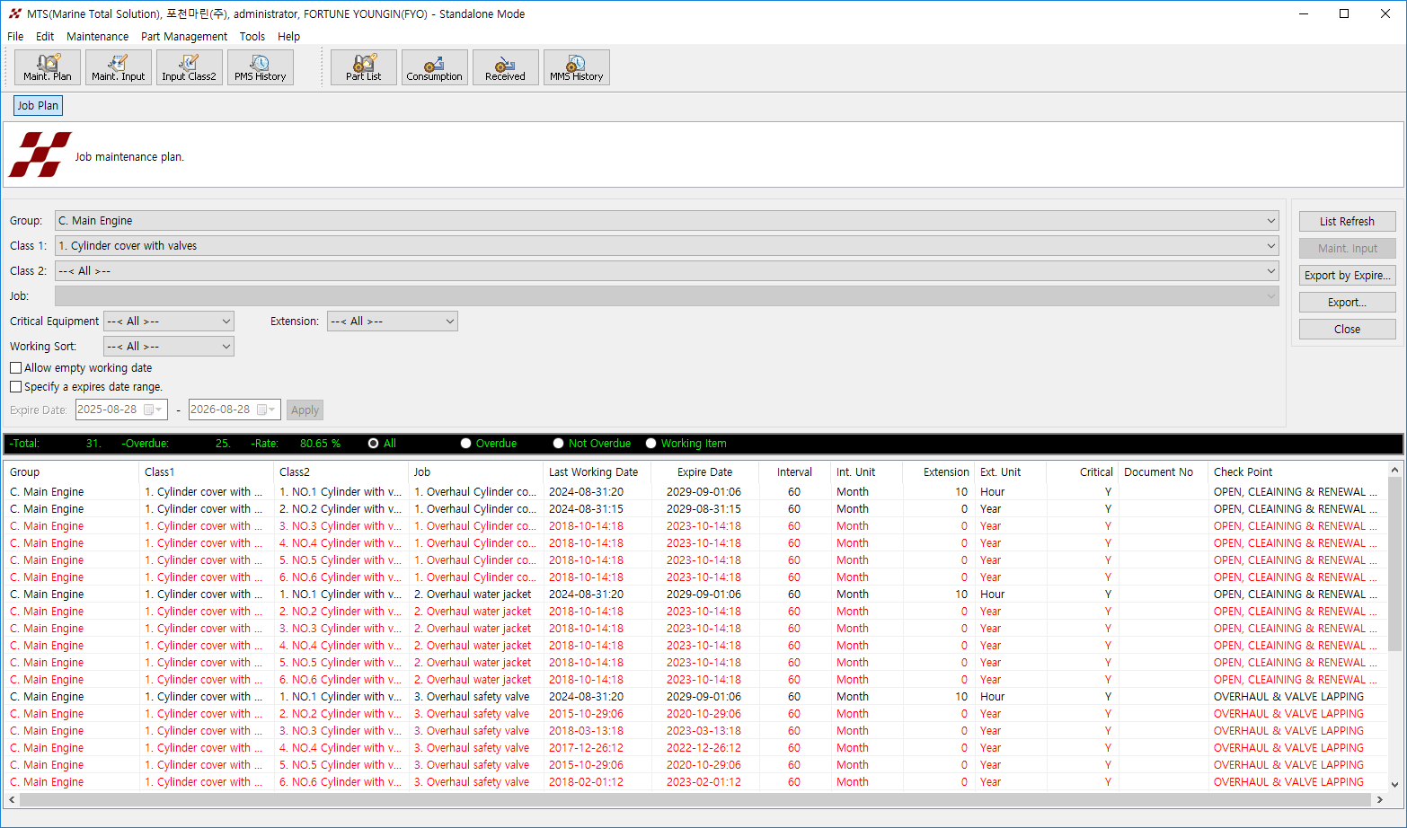
Task: Open the Consumption toolbar icon
Action: [x=434, y=67]
